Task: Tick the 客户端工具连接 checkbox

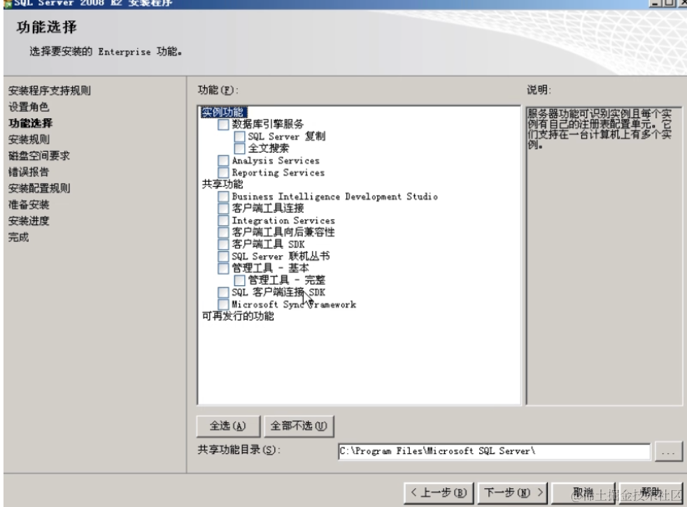Action: tap(223, 208)
